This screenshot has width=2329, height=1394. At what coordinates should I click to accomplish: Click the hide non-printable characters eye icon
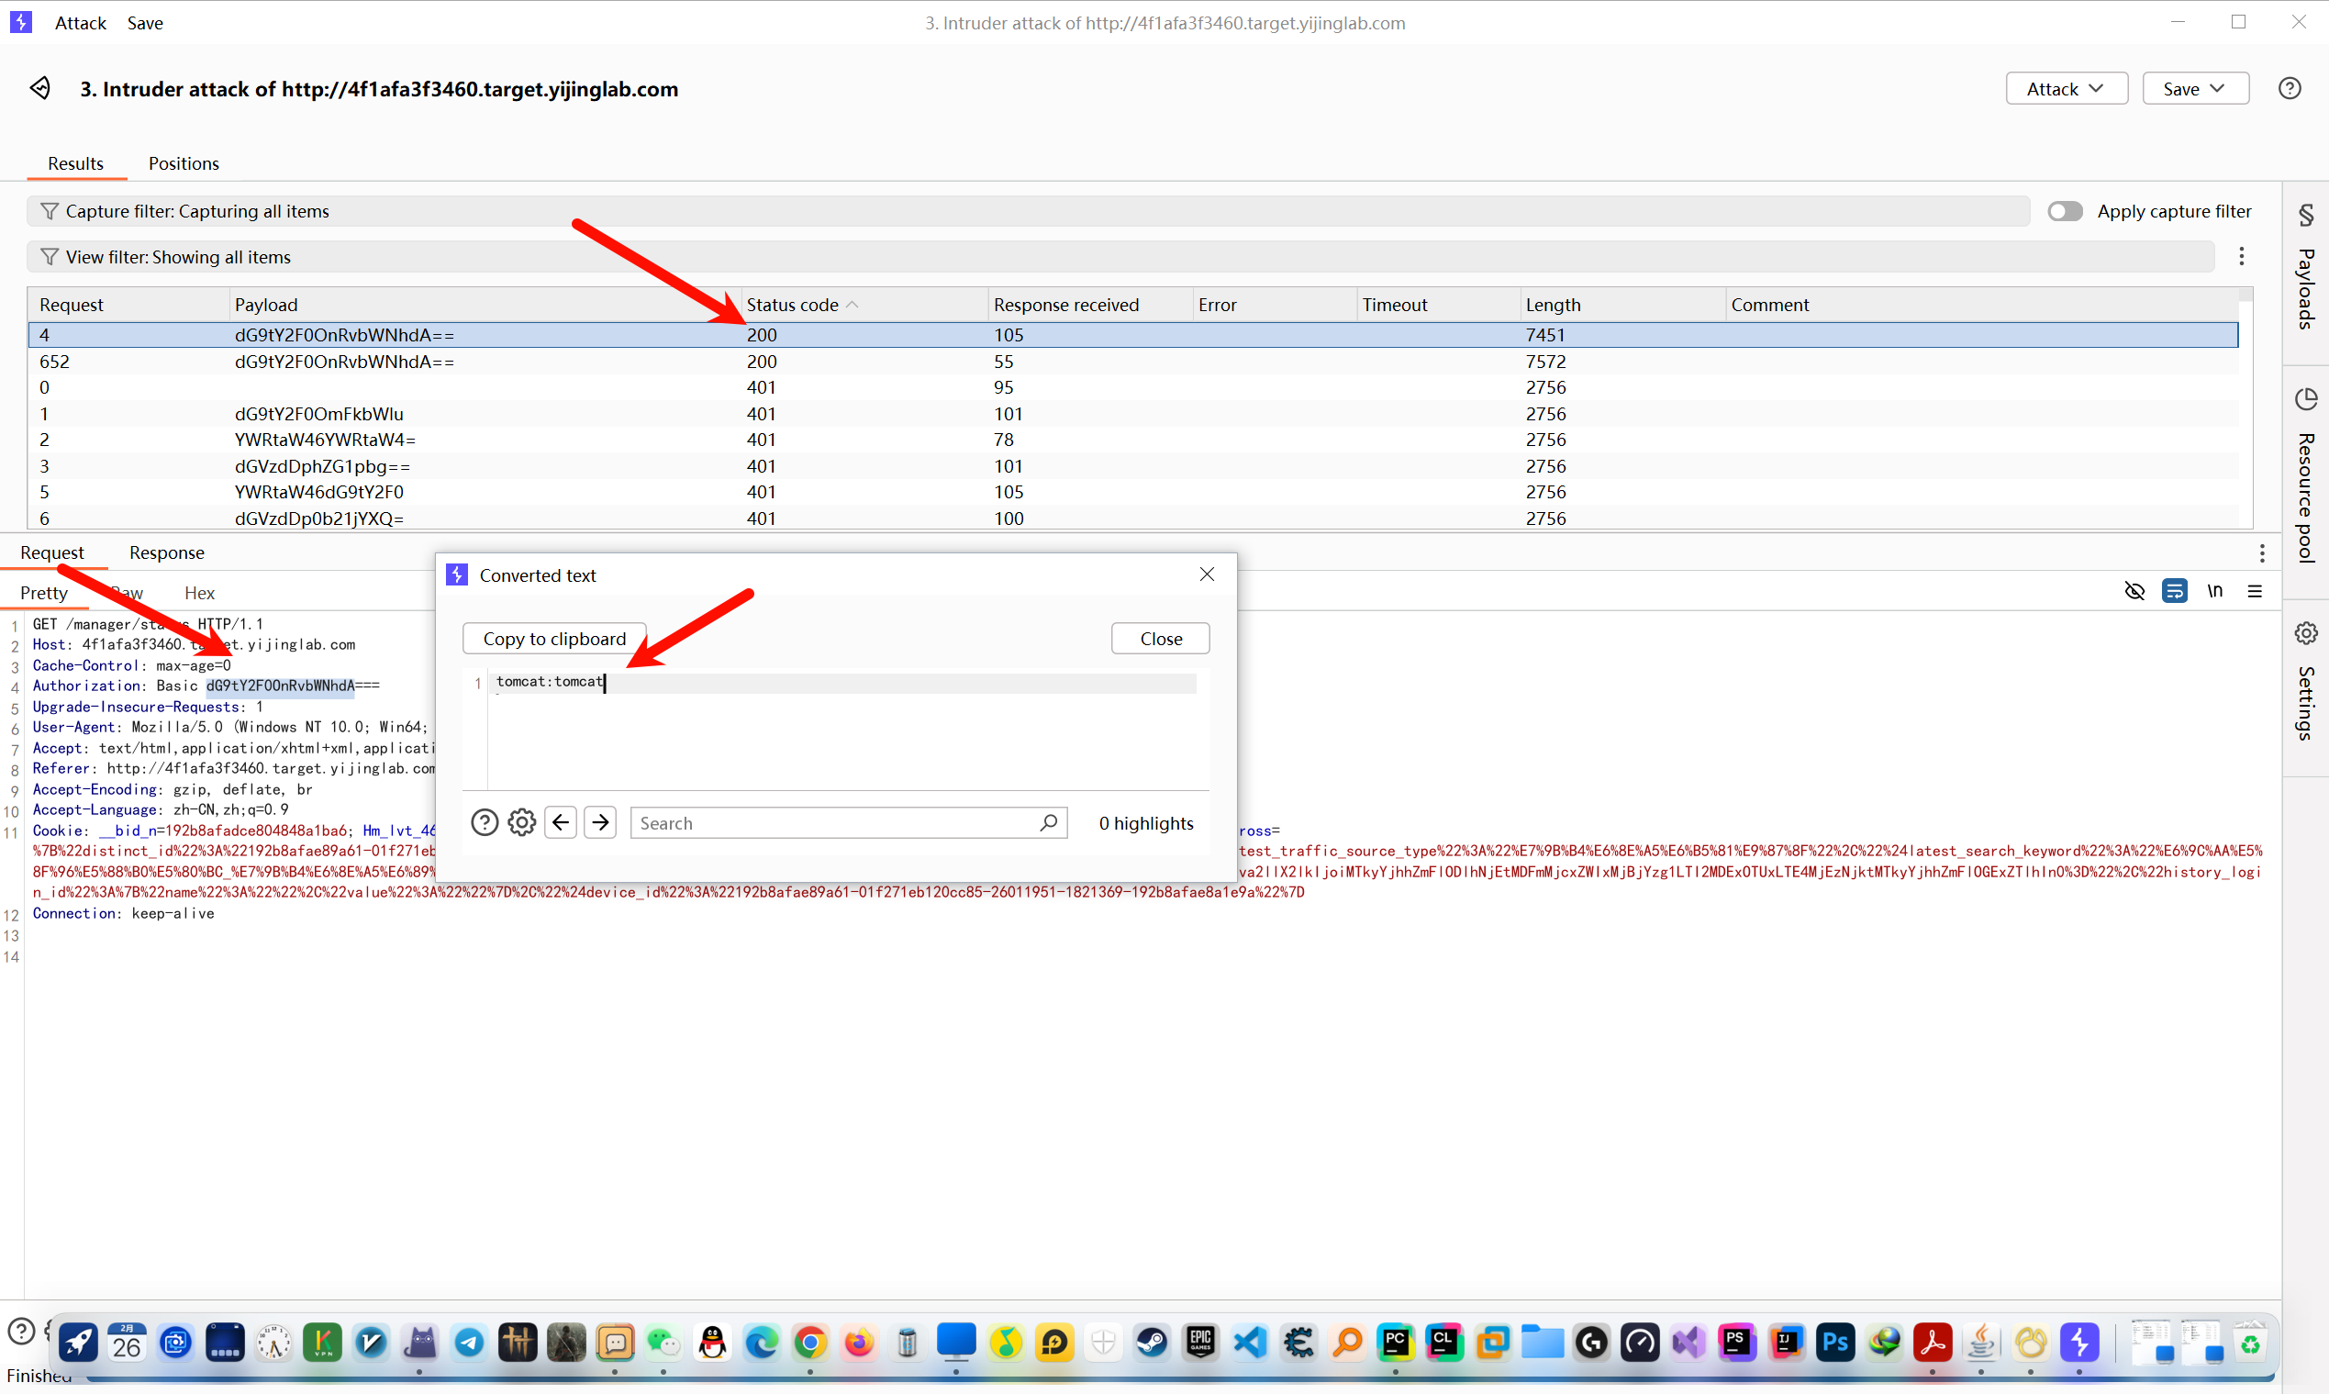pyautogui.click(x=2134, y=591)
